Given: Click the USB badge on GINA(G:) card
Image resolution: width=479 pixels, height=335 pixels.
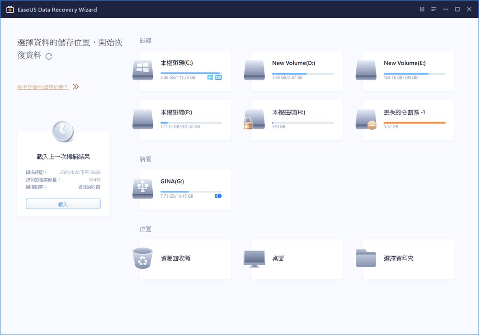Looking at the screenshot, I should pos(218,196).
